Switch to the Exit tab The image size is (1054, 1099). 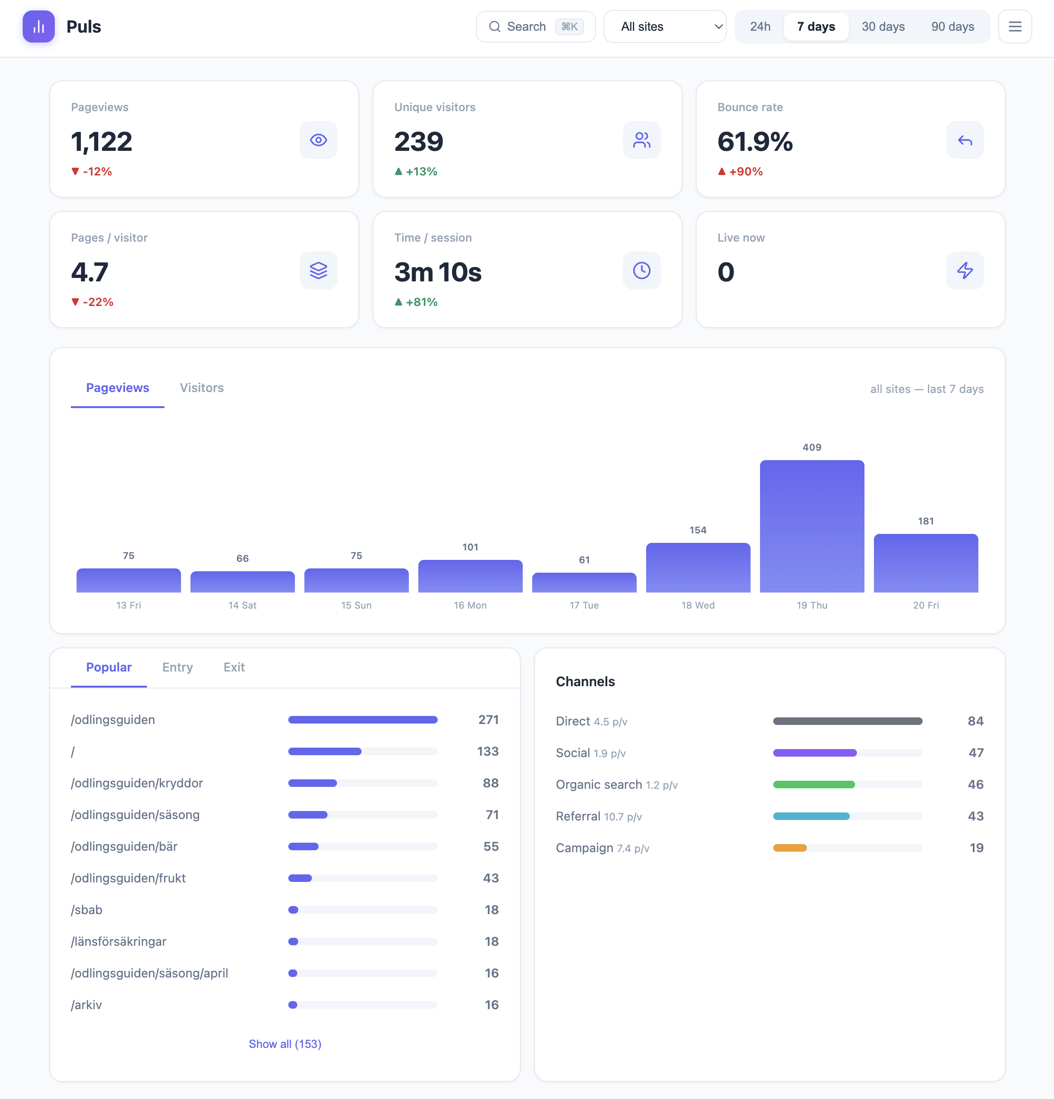tap(233, 667)
